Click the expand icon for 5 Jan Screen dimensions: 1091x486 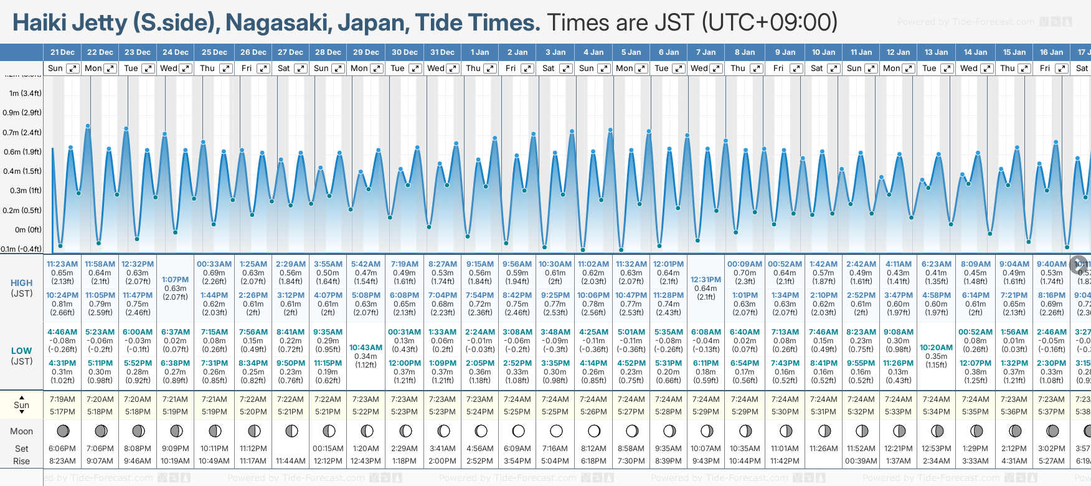point(641,69)
